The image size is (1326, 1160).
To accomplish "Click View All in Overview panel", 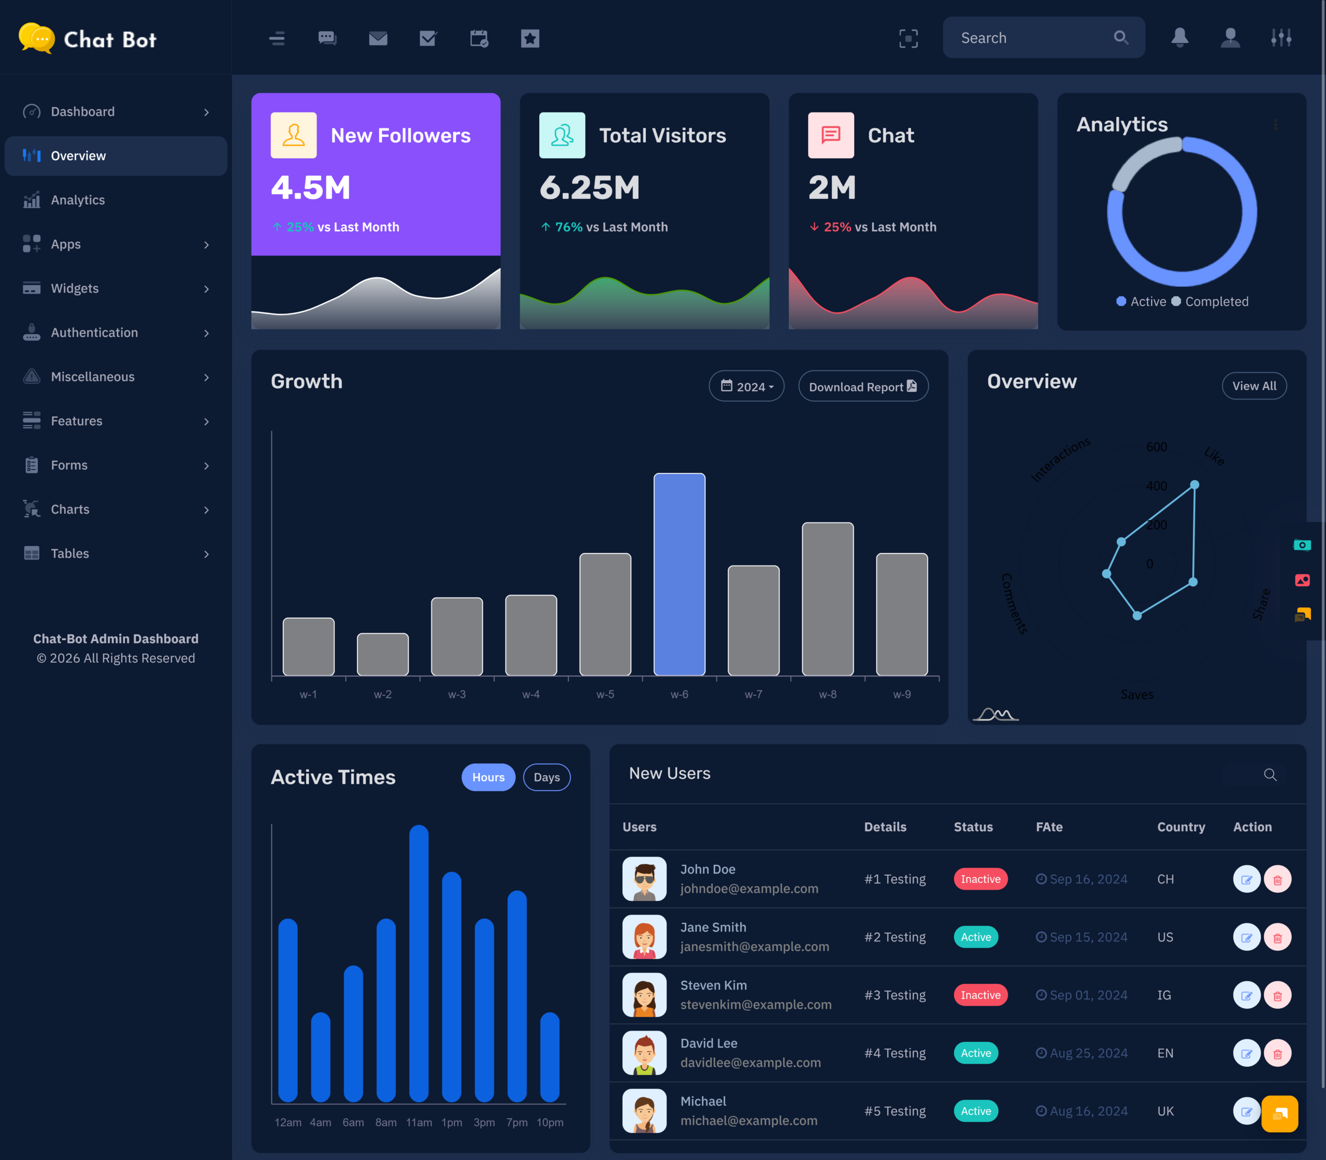I will tap(1254, 386).
